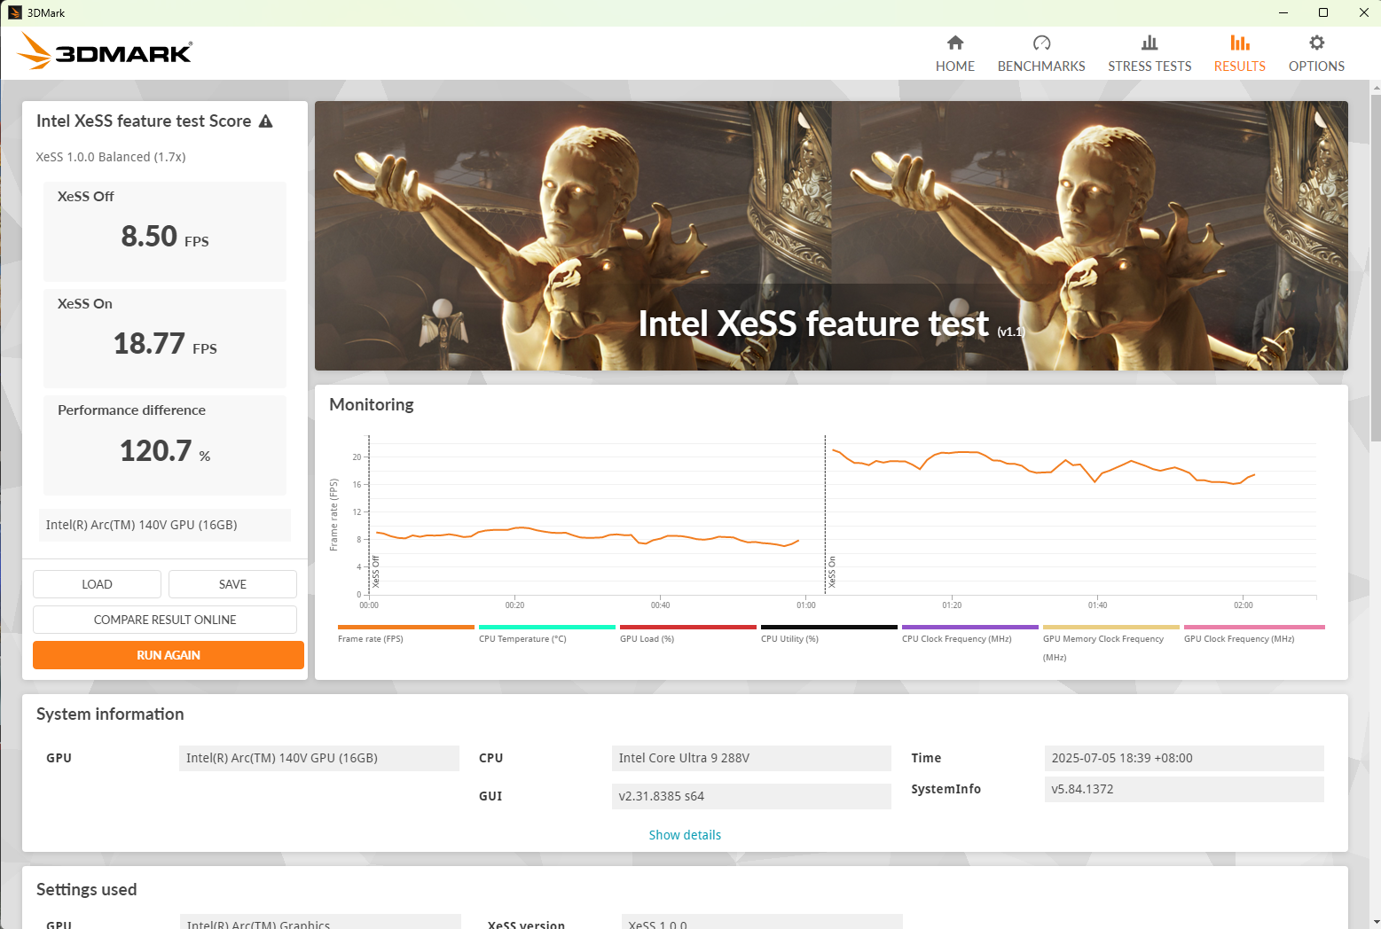This screenshot has height=929, width=1381.
Task: Open the Home page via house icon
Action: (x=955, y=43)
